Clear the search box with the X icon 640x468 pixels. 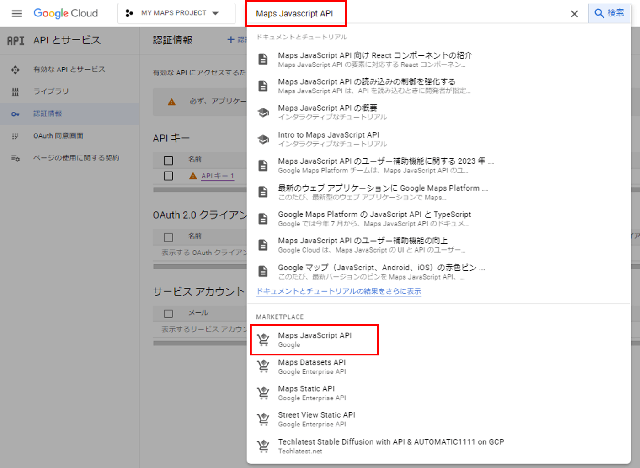(574, 14)
